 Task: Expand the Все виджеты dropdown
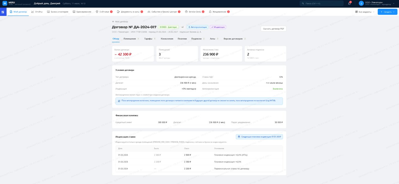coord(365,12)
